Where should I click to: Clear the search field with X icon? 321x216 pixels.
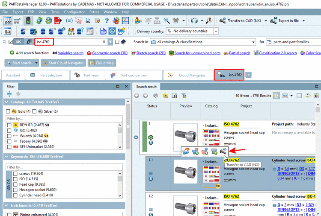104,42
